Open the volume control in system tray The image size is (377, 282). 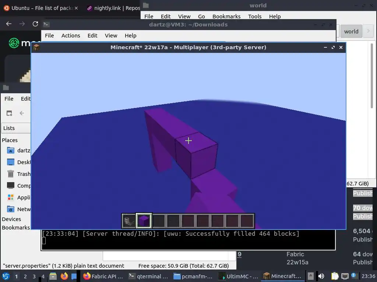[321, 276]
